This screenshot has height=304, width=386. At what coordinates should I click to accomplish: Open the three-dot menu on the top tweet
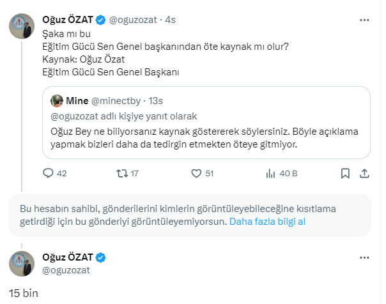click(364, 20)
